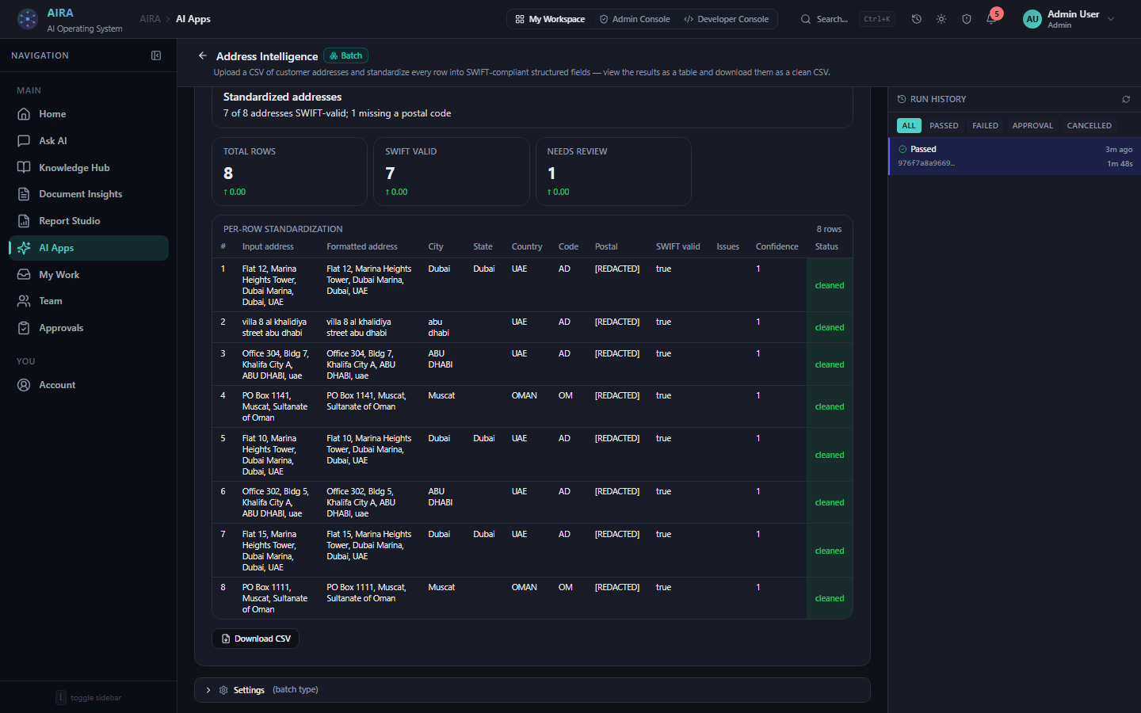Click the shield security icon
This screenshot has width=1141, height=713.
point(967,19)
